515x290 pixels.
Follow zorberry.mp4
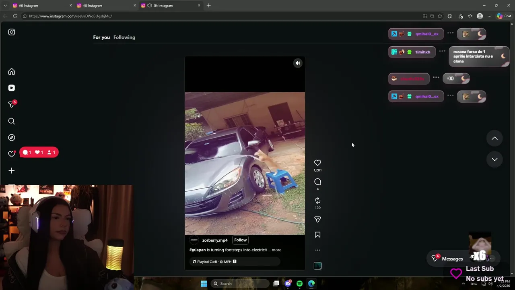pyautogui.click(x=240, y=240)
